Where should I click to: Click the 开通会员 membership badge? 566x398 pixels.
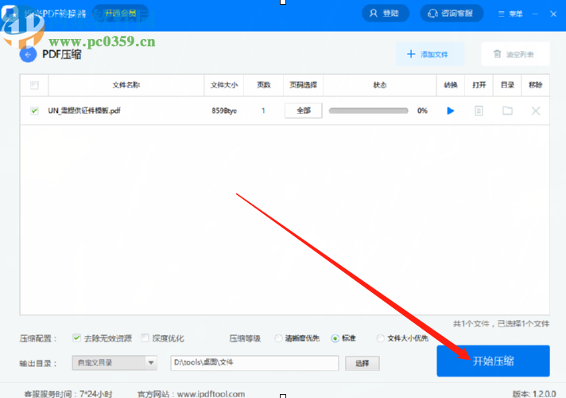click(120, 14)
